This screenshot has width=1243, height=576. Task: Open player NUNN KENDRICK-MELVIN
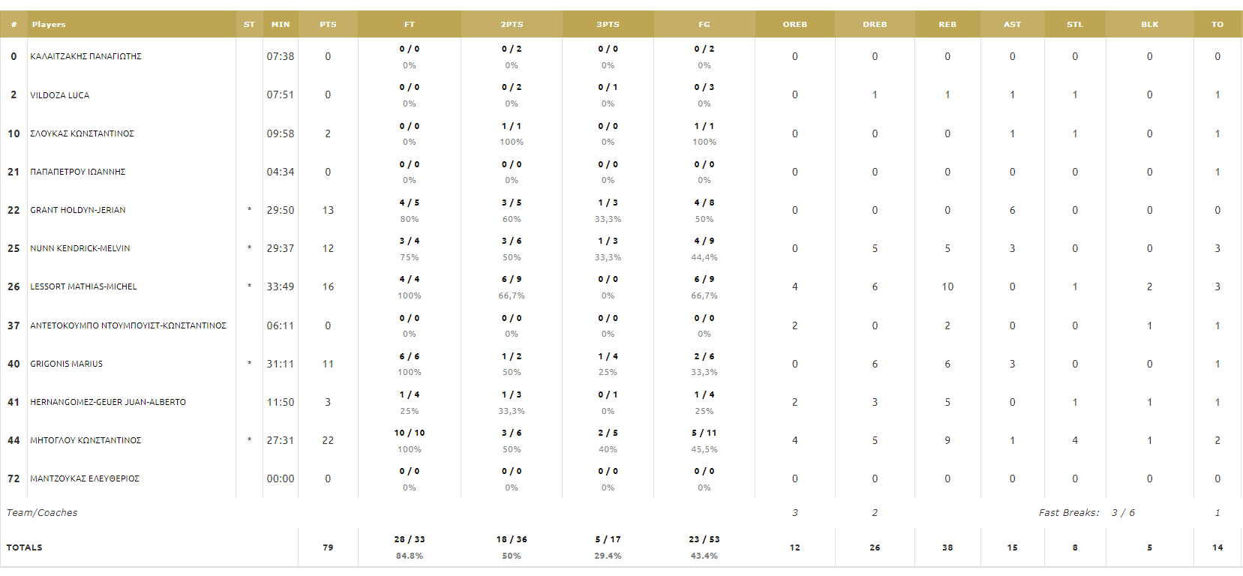pyautogui.click(x=80, y=248)
